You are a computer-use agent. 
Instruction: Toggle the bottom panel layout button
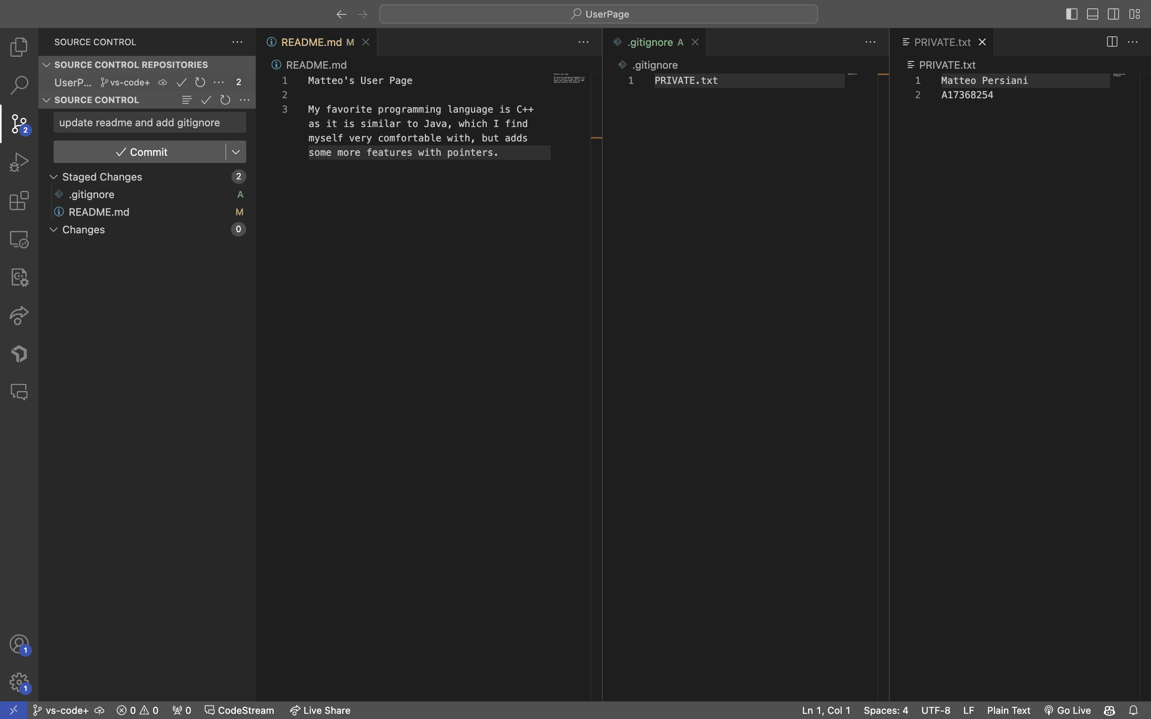[1093, 14]
